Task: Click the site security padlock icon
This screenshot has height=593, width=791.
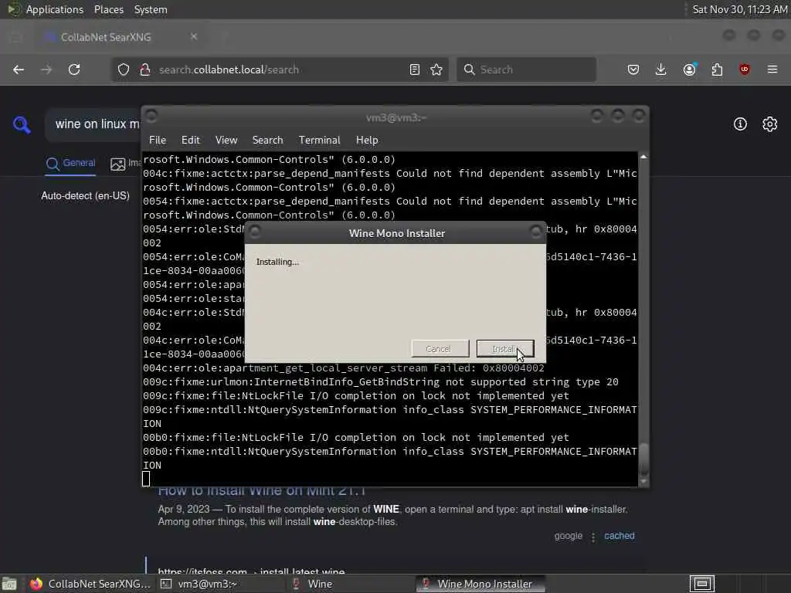Action: [145, 69]
